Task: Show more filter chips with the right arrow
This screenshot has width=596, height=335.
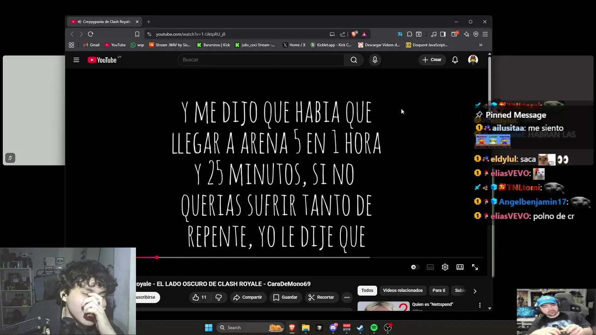Action: point(475,291)
